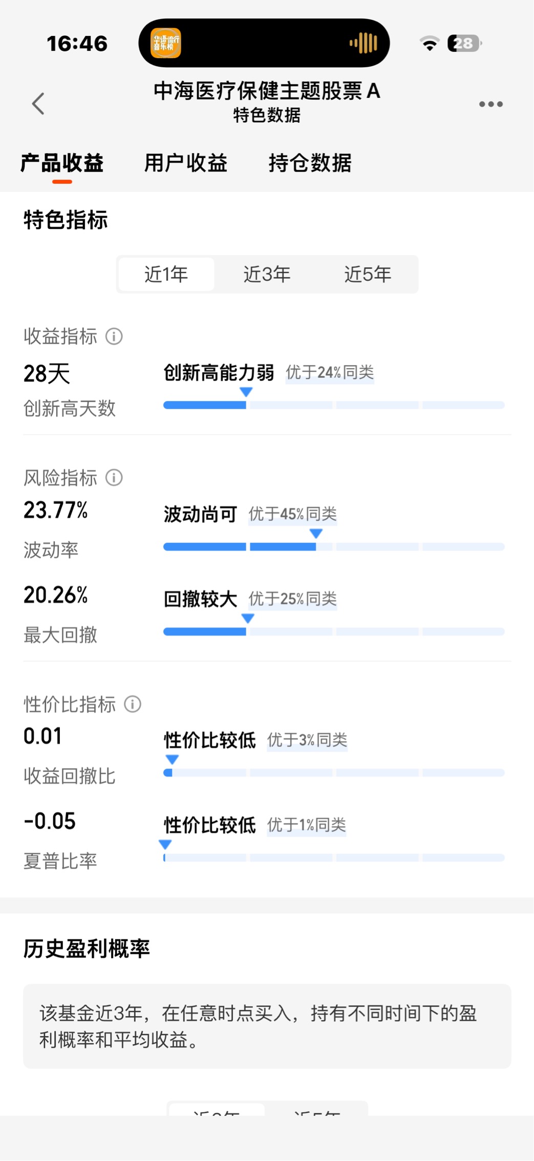Image resolution: width=534 pixels, height=1161 pixels.
Task: Tap info icon beside 风险指标
Action: pos(114,478)
